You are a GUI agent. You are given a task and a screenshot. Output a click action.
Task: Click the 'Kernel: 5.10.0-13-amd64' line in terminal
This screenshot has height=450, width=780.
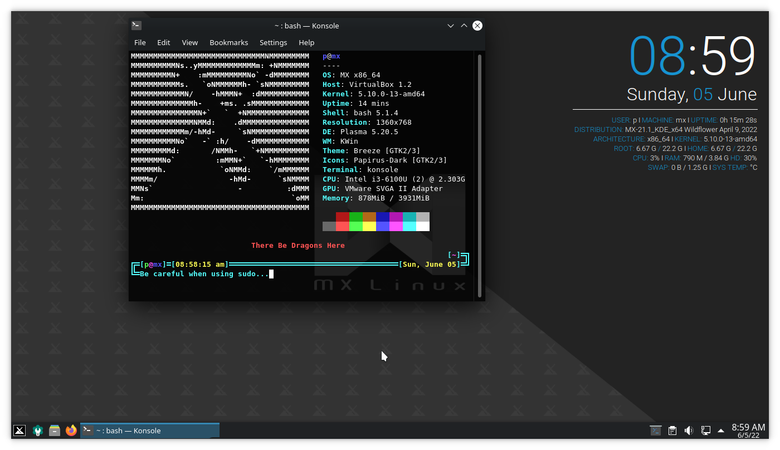pos(374,94)
